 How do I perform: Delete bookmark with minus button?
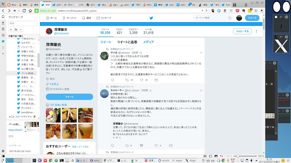(20, 29)
